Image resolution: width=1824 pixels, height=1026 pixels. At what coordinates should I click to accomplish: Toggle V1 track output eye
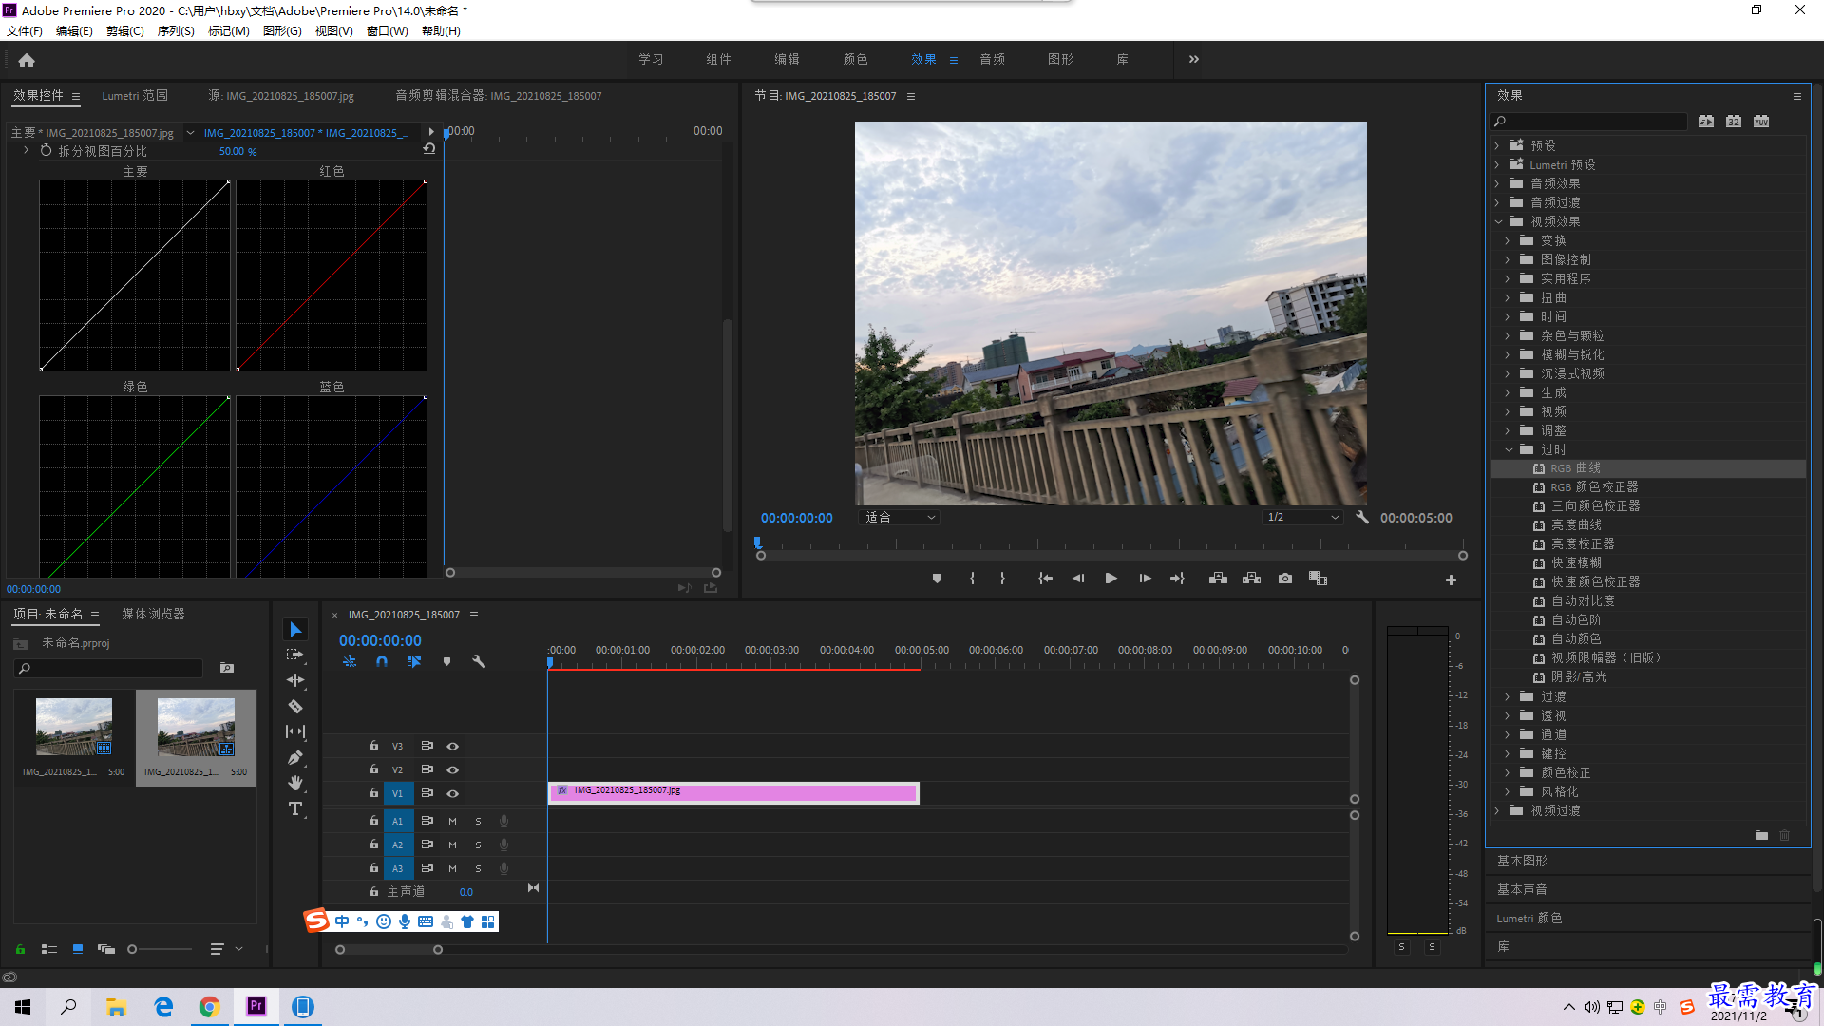click(453, 794)
